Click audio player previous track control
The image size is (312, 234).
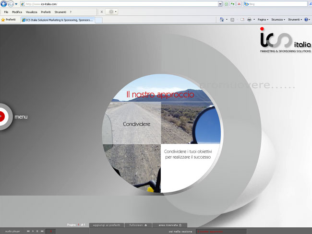point(28,231)
